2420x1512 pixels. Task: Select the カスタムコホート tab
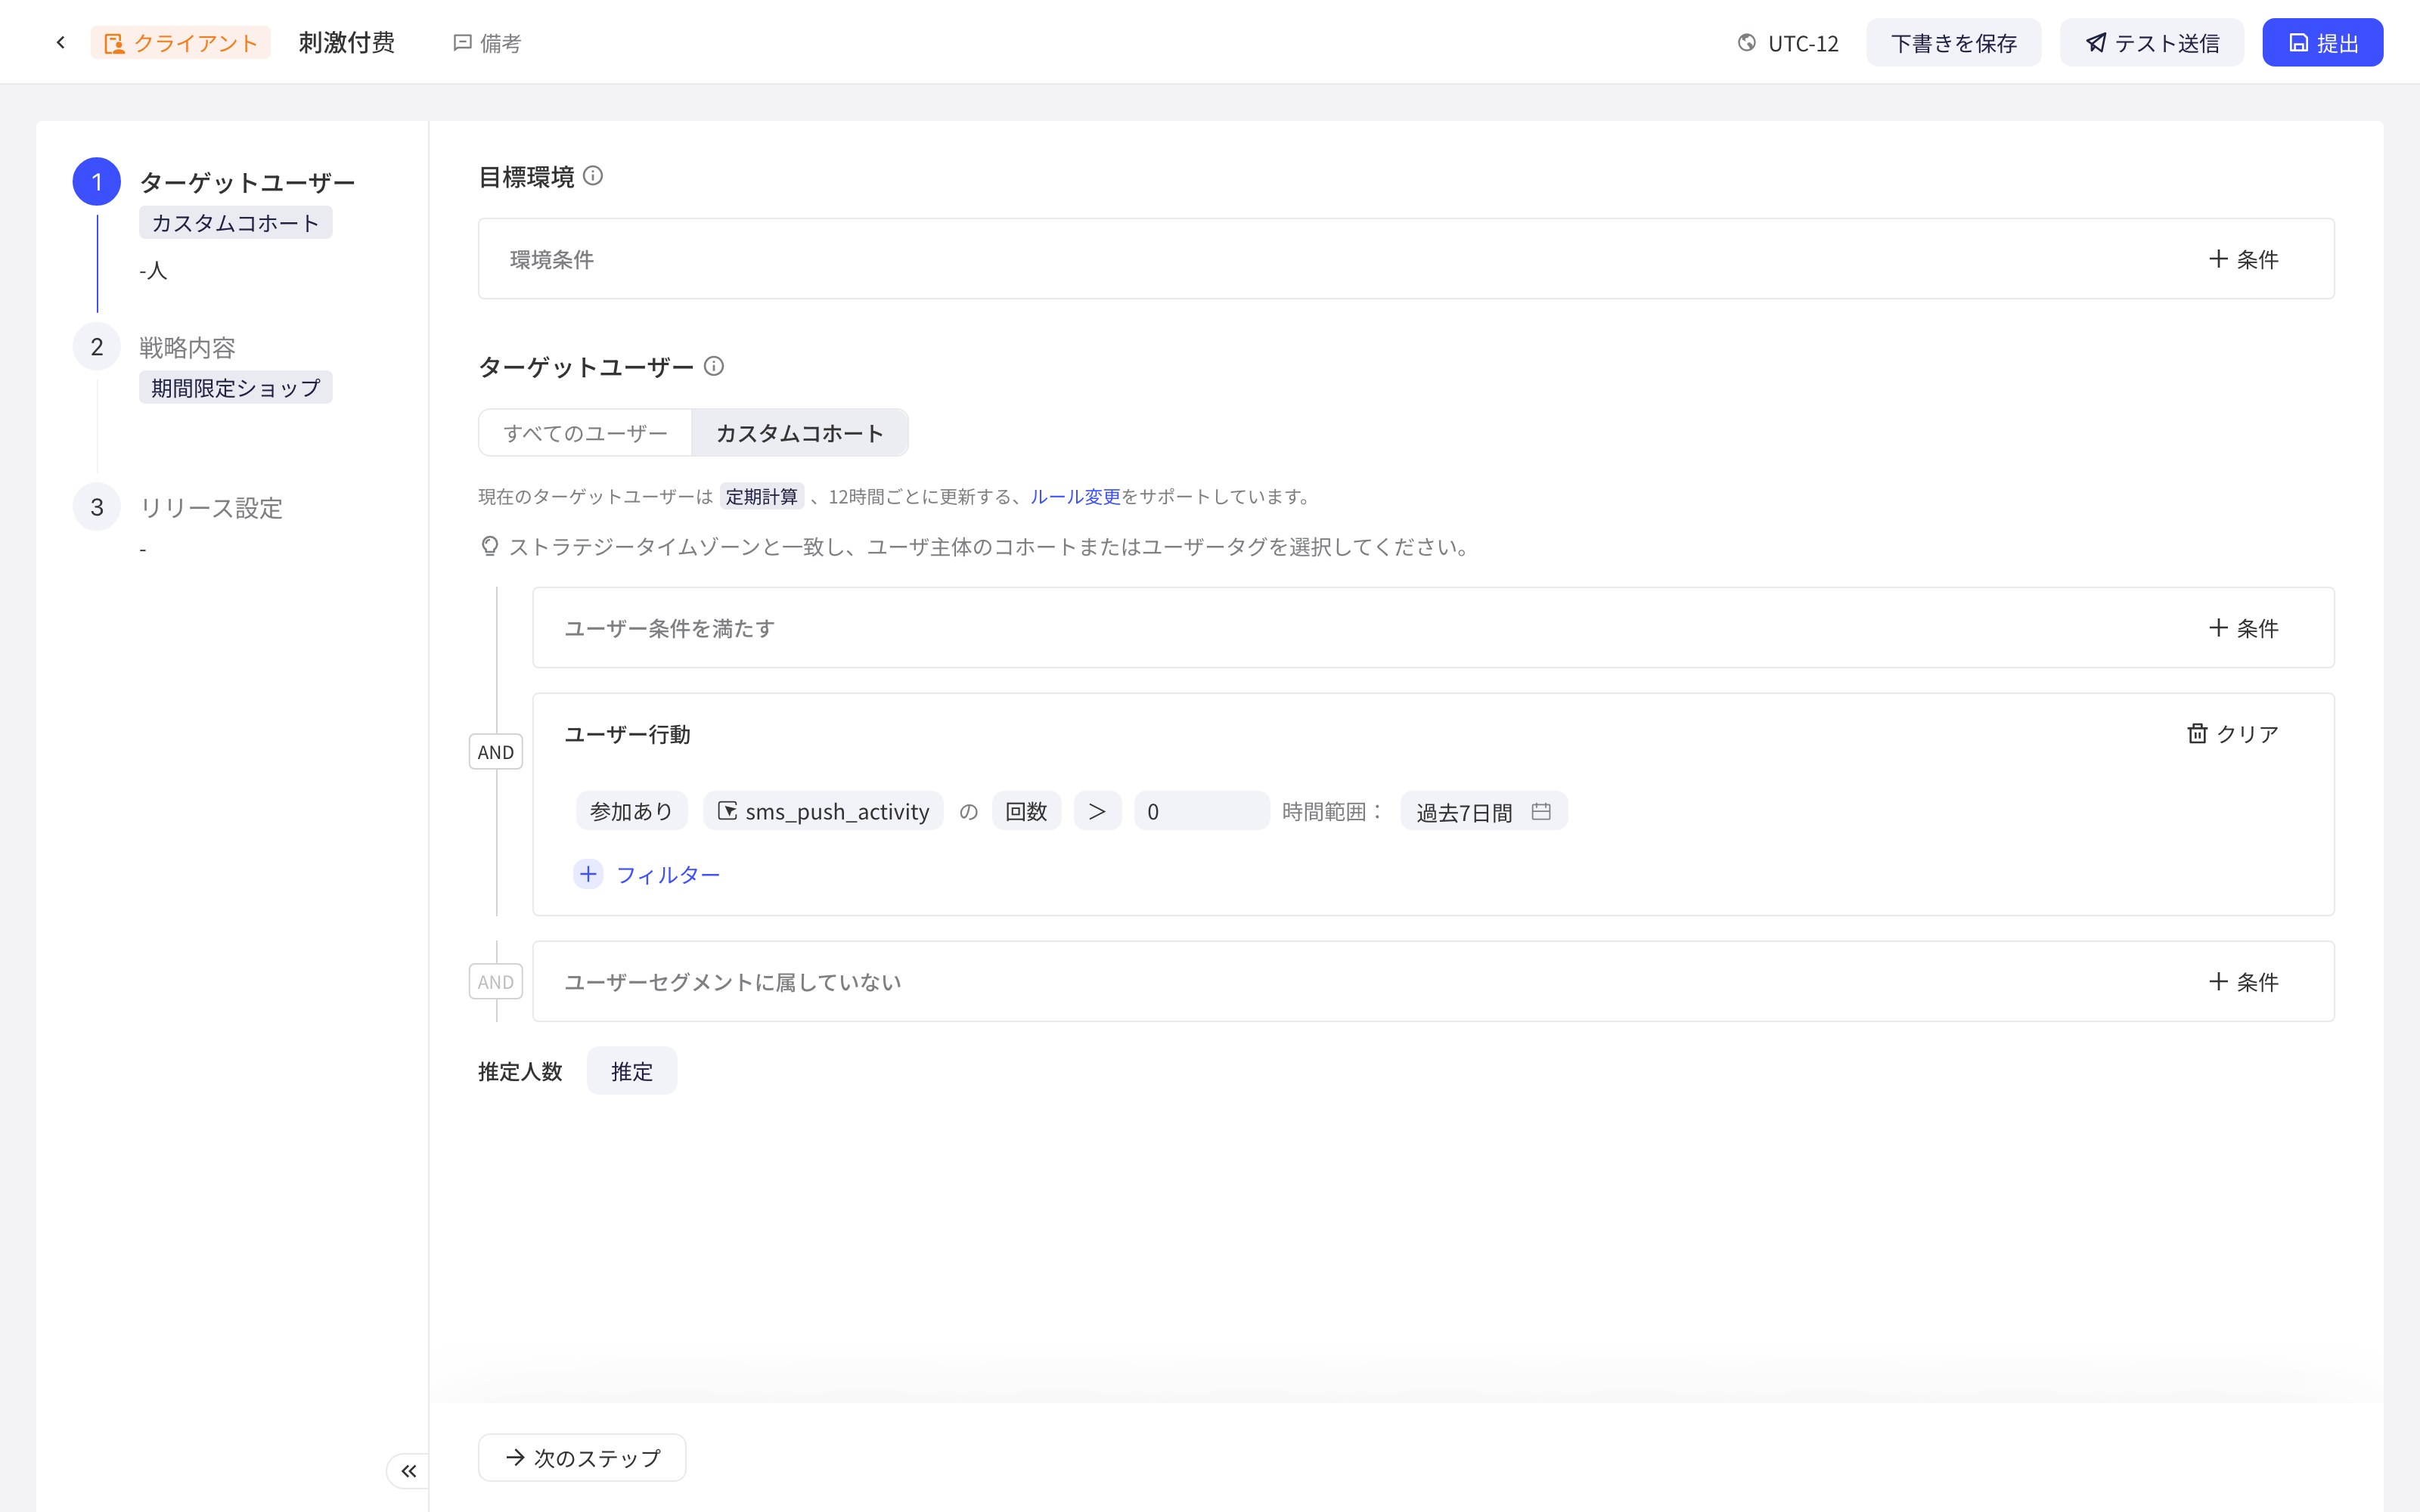pyautogui.click(x=800, y=433)
